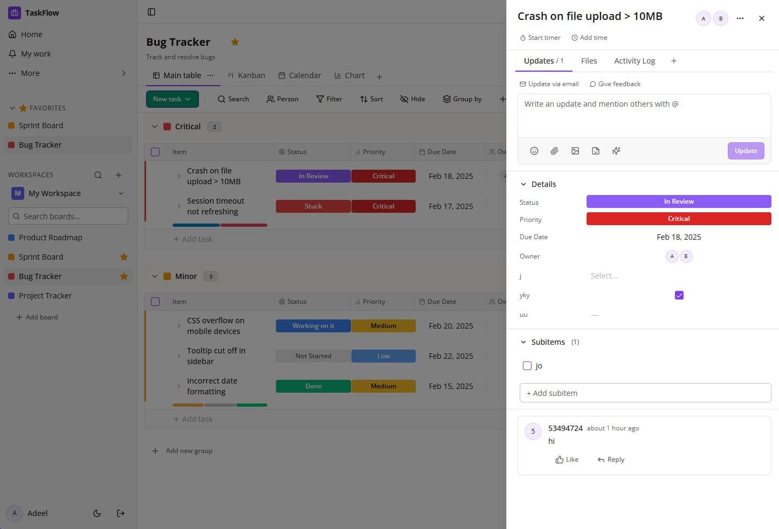Collapse the Critical task group
The height and width of the screenshot is (529, 779).
pos(155,126)
